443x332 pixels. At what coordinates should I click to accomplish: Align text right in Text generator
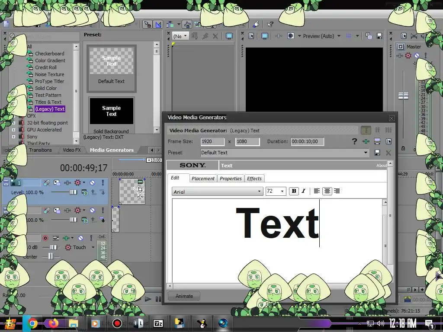pyautogui.click(x=337, y=191)
